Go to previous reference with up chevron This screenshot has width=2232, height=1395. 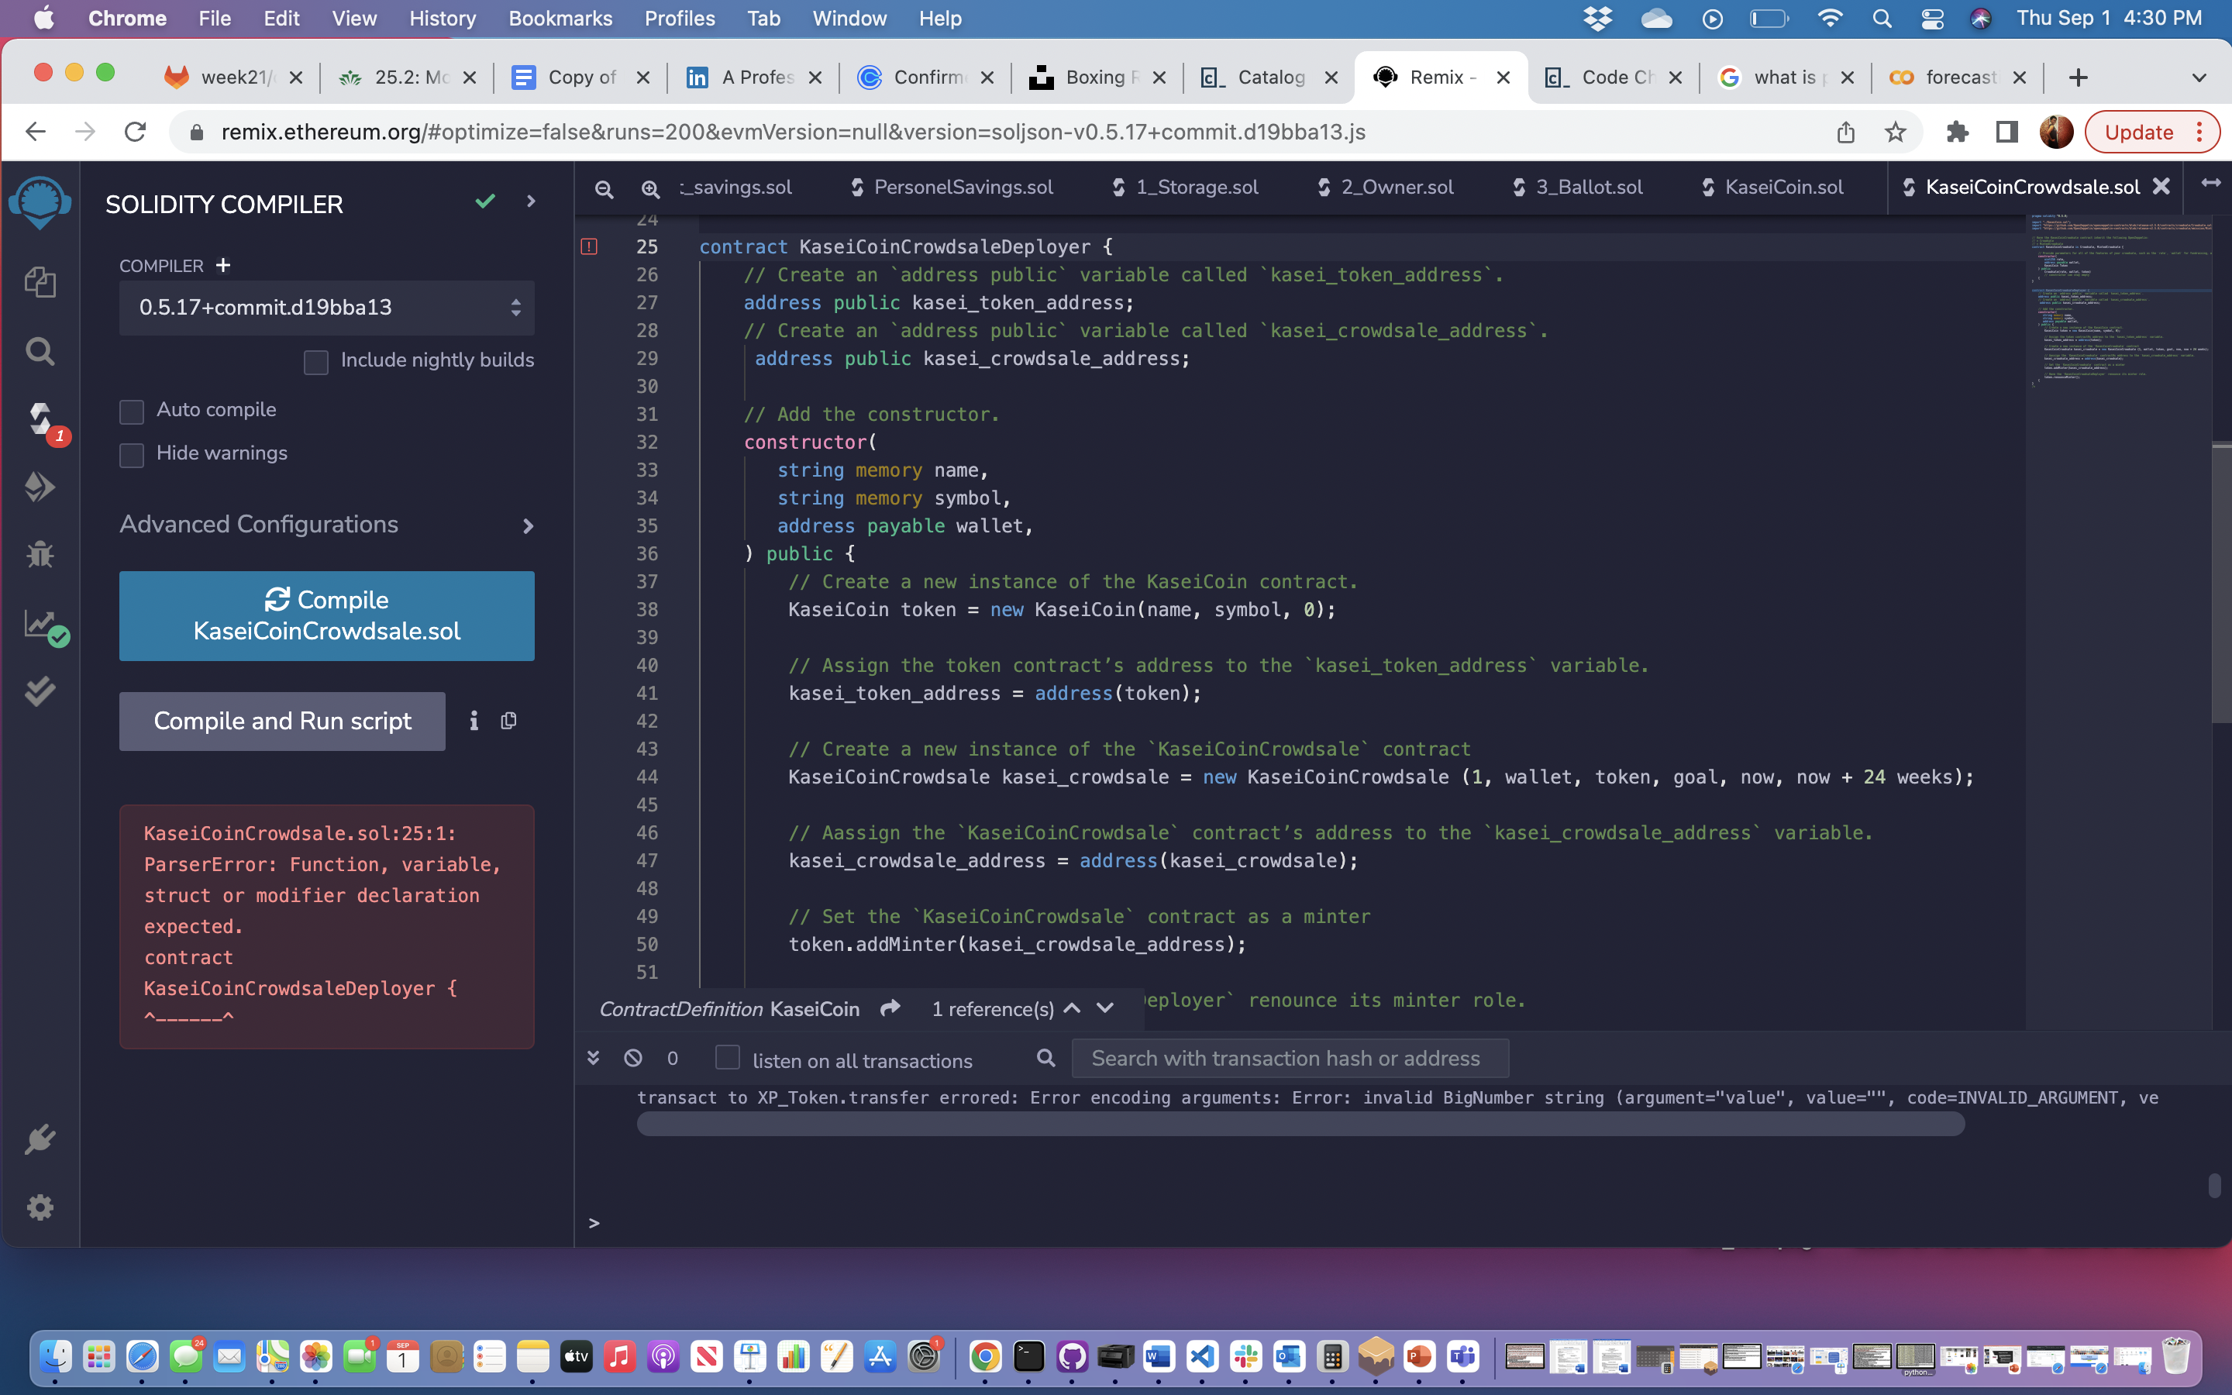1072,1008
